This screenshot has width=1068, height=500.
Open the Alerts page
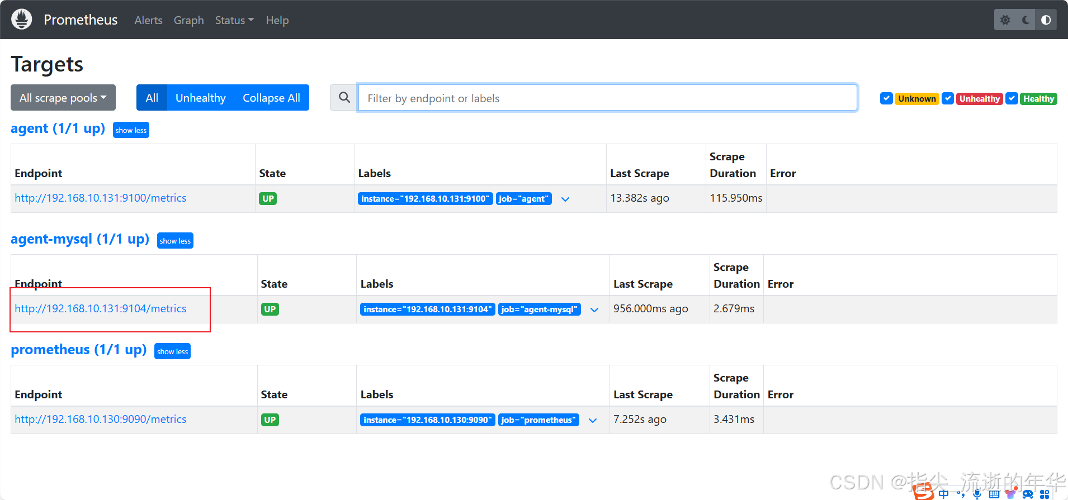coord(148,20)
